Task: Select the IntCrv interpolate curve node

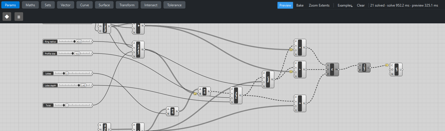Action: coord(364,67)
